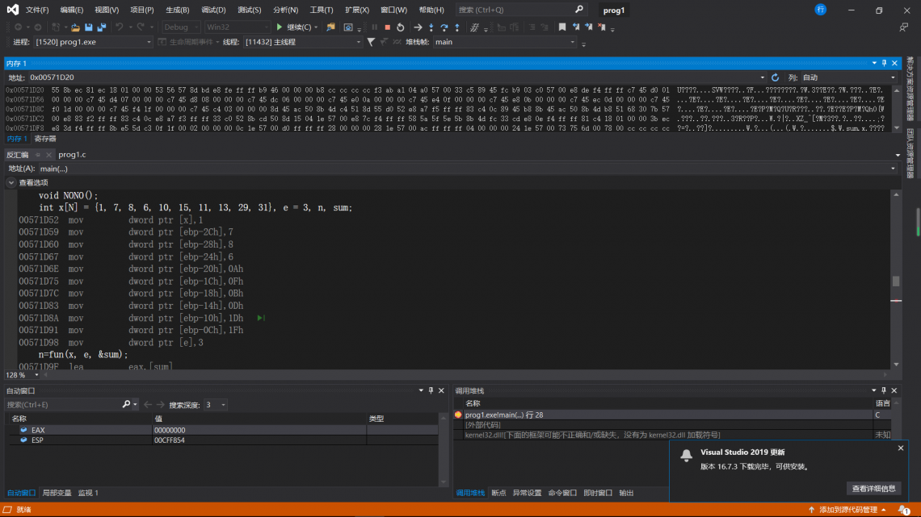This screenshot has width=921, height=517.
Task: Click the notification bell in the status bar
Action: pyautogui.click(x=904, y=510)
